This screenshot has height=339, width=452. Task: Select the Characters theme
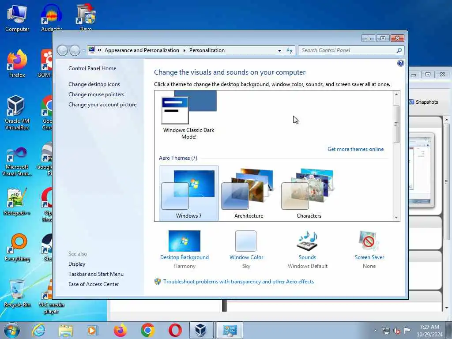(309, 193)
